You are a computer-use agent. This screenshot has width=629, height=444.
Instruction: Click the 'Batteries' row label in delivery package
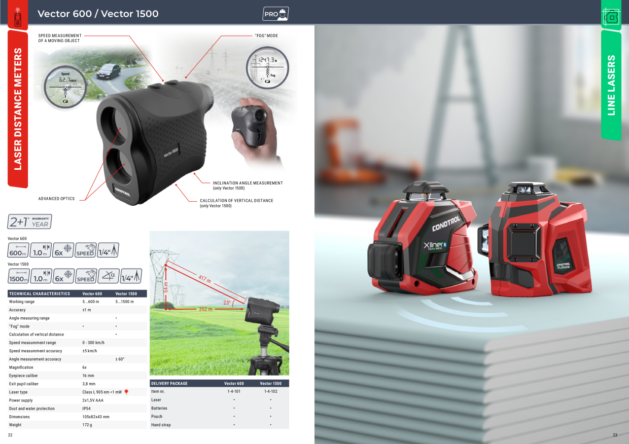point(159,408)
